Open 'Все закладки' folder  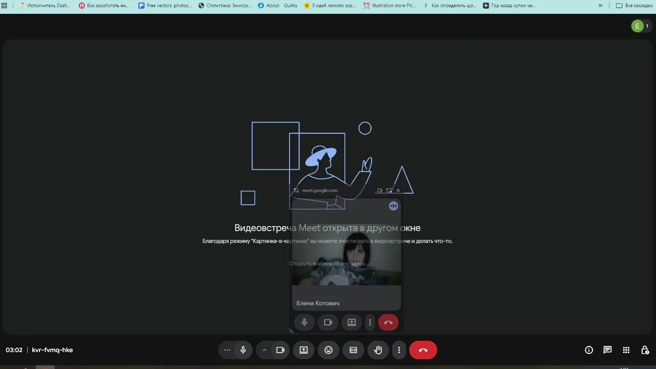pyautogui.click(x=634, y=6)
